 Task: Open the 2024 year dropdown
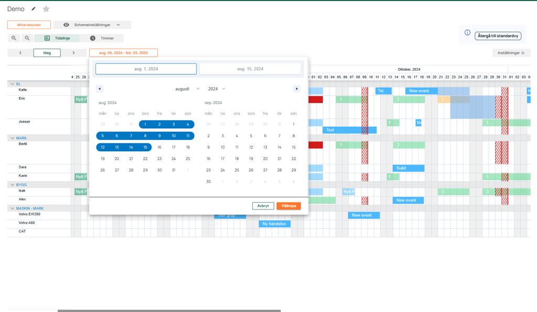pos(216,89)
